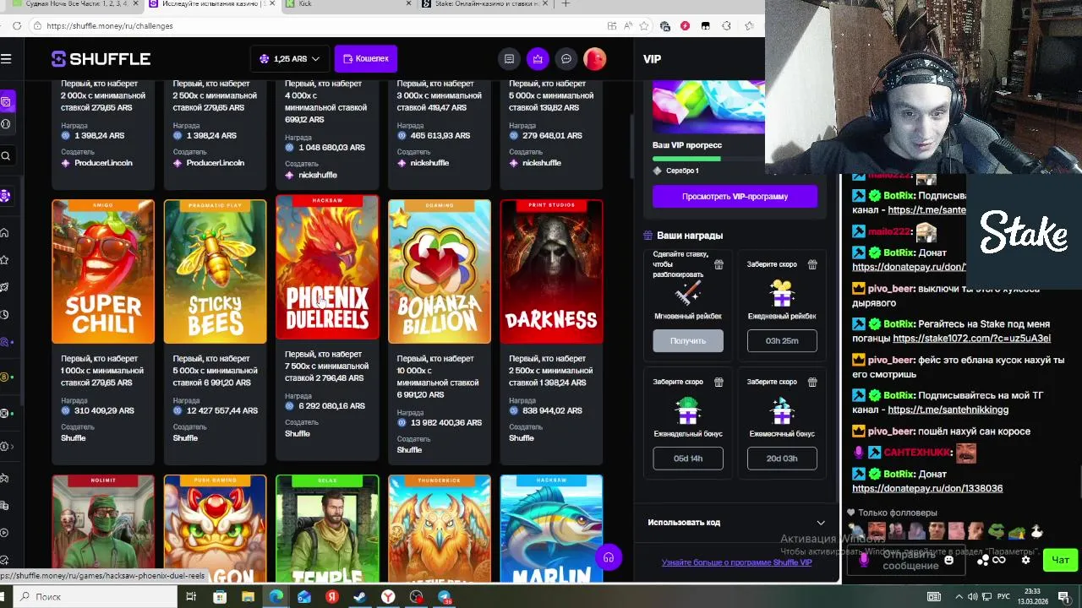
Task: Open the t.me/santehnikkingg Telegram link
Action: [x=948, y=410]
